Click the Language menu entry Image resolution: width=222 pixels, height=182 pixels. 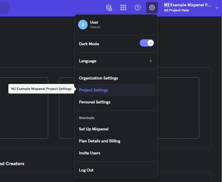click(x=88, y=61)
